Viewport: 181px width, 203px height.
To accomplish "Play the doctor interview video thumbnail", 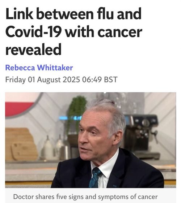I will tap(90, 140).
